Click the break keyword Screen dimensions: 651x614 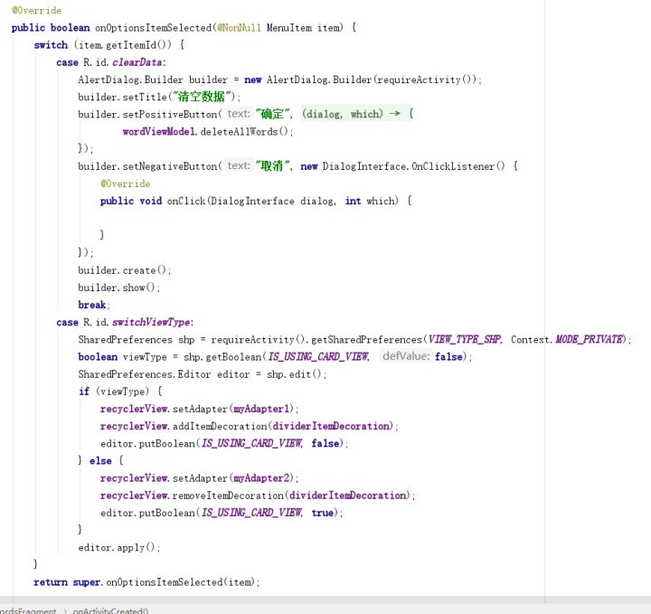91,305
